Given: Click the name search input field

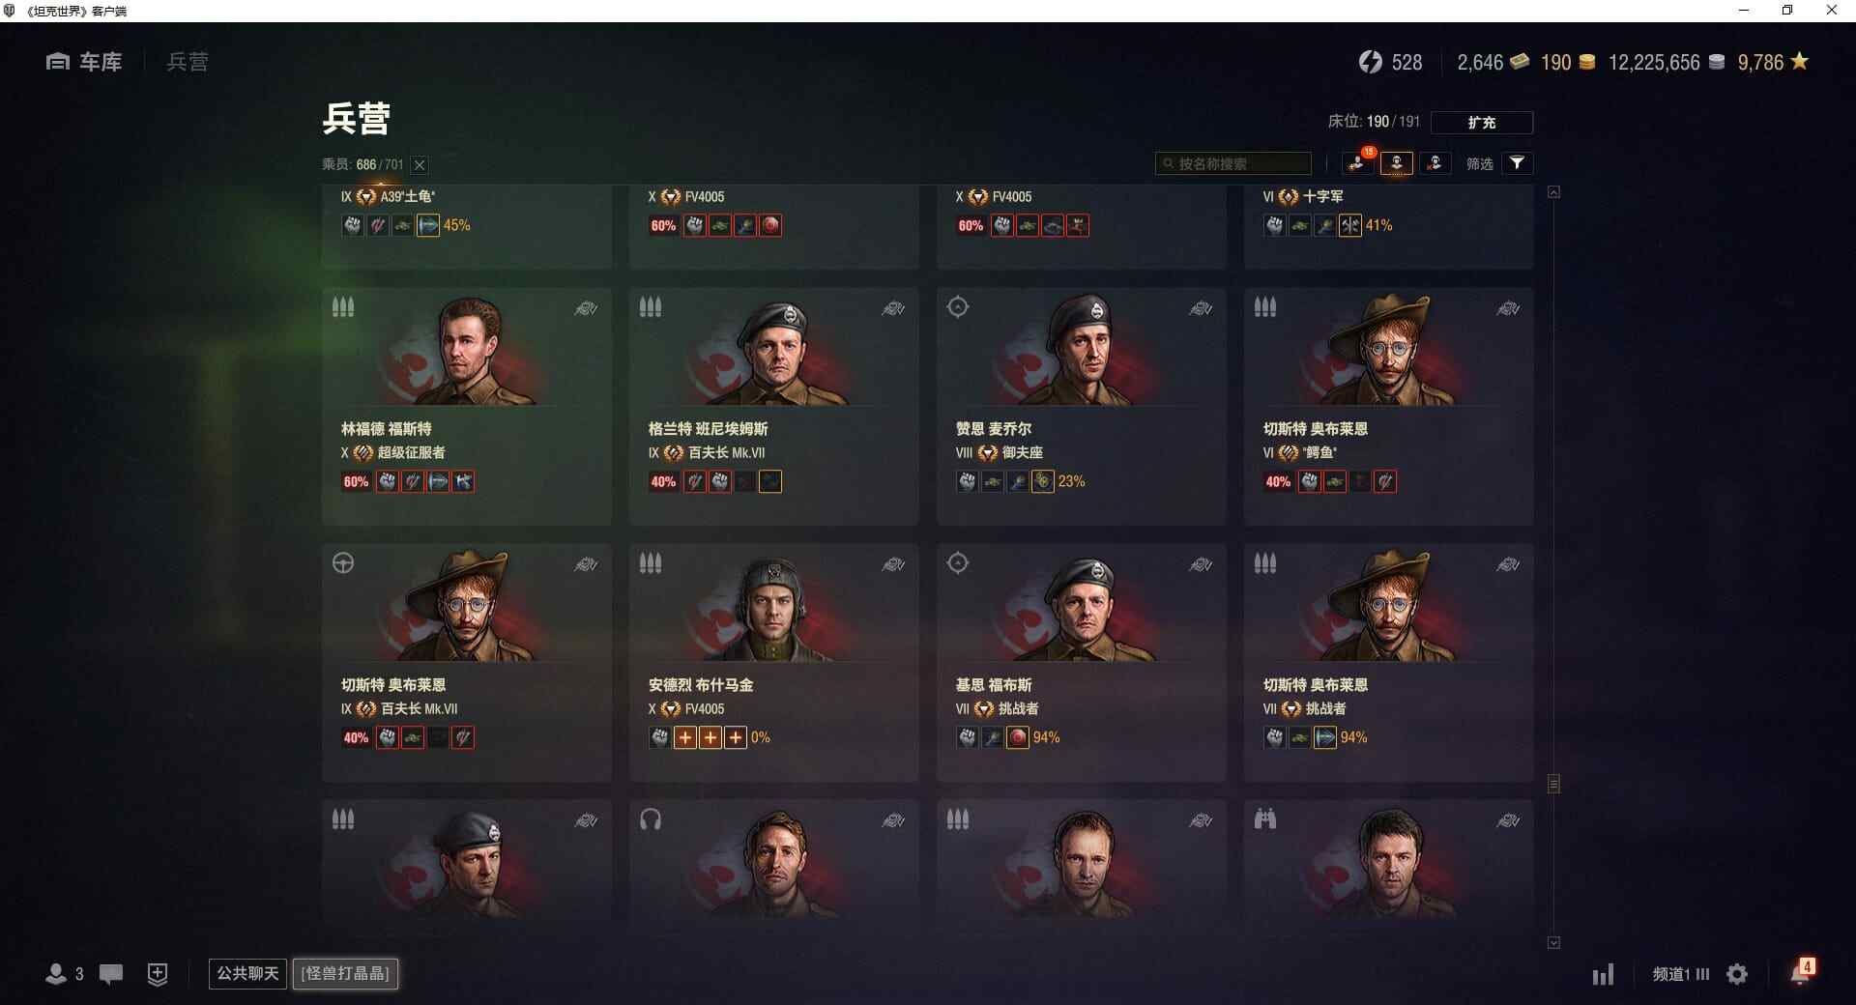Looking at the screenshot, I should point(1233,163).
